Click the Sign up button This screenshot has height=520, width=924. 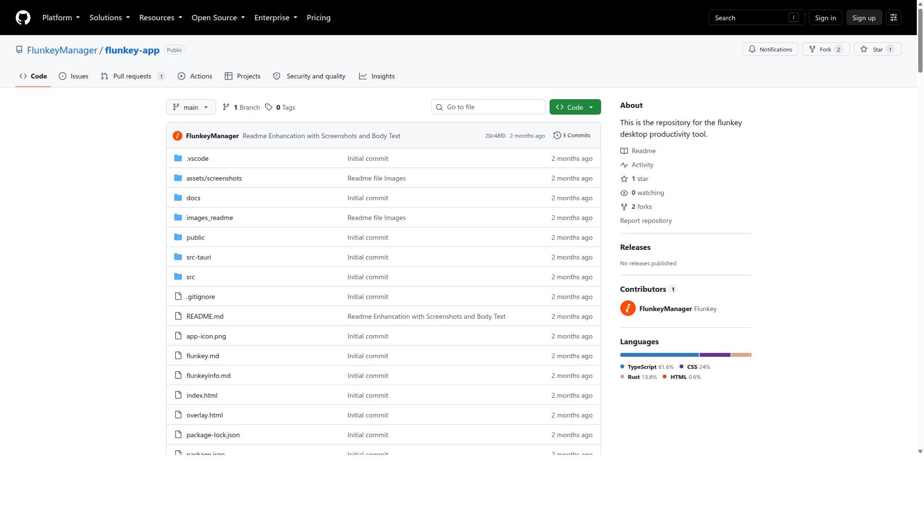[864, 18]
